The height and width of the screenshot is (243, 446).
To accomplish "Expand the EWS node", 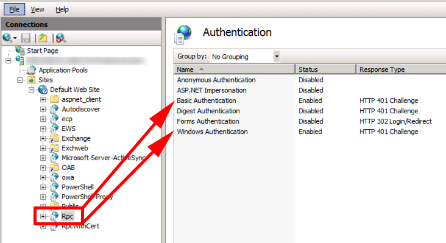I will click(x=43, y=129).
